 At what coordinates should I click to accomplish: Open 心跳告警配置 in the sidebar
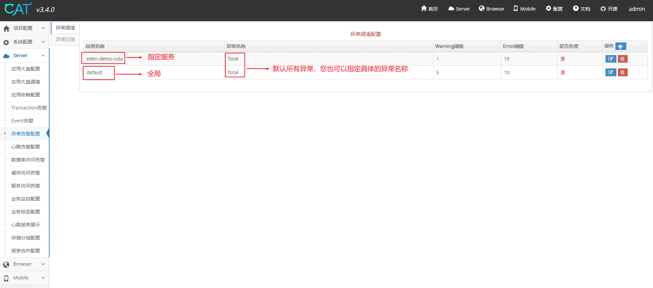[x=26, y=147]
